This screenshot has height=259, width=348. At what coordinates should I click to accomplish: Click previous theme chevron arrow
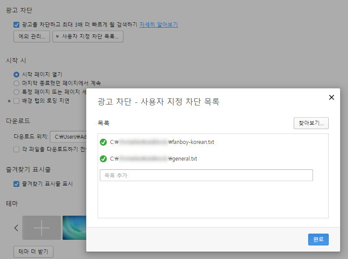pyautogui.click(x=16, y=227)
